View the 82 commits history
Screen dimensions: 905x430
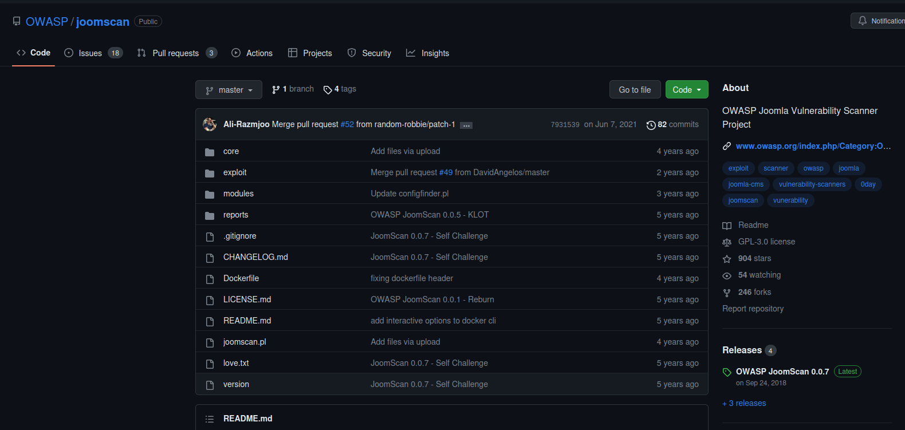click(672, 124)
